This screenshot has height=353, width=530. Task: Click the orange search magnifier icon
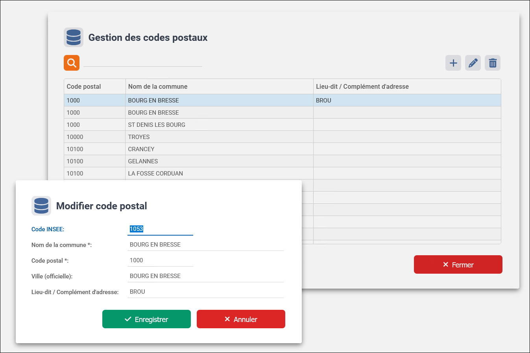point(71,63)
